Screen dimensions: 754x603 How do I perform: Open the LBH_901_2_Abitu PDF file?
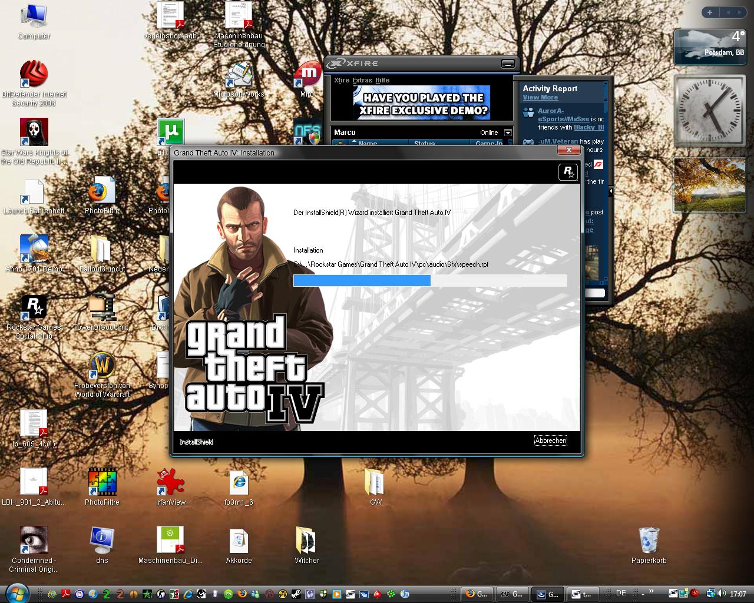(34, 488)
